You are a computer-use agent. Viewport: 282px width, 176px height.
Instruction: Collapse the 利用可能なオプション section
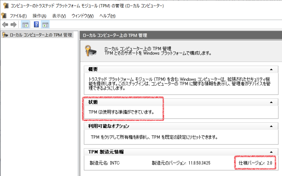click(x=271, y=126)
